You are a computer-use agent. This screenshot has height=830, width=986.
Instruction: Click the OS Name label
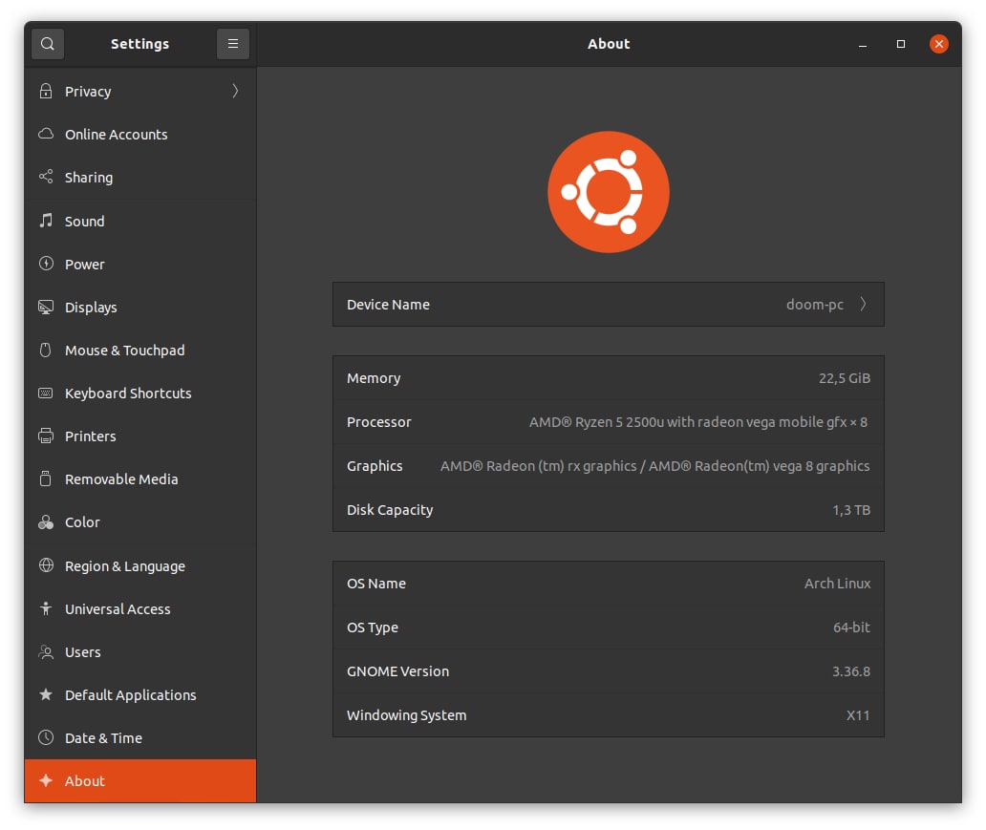(x=376, y=584)
